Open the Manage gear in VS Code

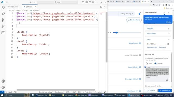[3, 87]
